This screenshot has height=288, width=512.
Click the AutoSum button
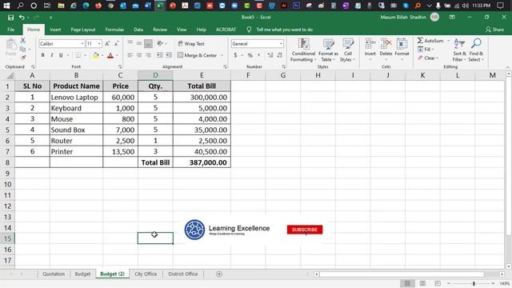click(x=430, y=41)
